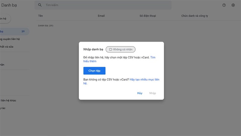Focus the Tìm kiếm search field
The height and width of the screenshot is (136, 241).
pyautogui.click(x=105, y=5)
